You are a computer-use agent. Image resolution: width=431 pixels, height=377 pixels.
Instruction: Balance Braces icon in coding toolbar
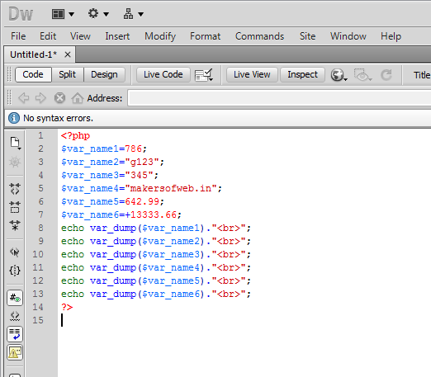pyautogui.click(x=15, y=271)
